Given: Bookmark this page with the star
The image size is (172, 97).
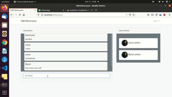Looking at the screenshot, I should [x=134, y=15].
